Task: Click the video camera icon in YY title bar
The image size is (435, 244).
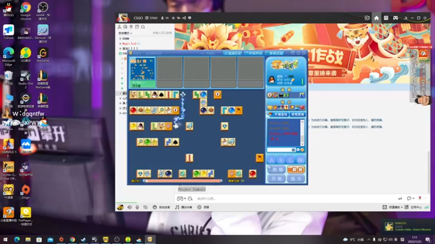Action: click(x=367, y=18)
